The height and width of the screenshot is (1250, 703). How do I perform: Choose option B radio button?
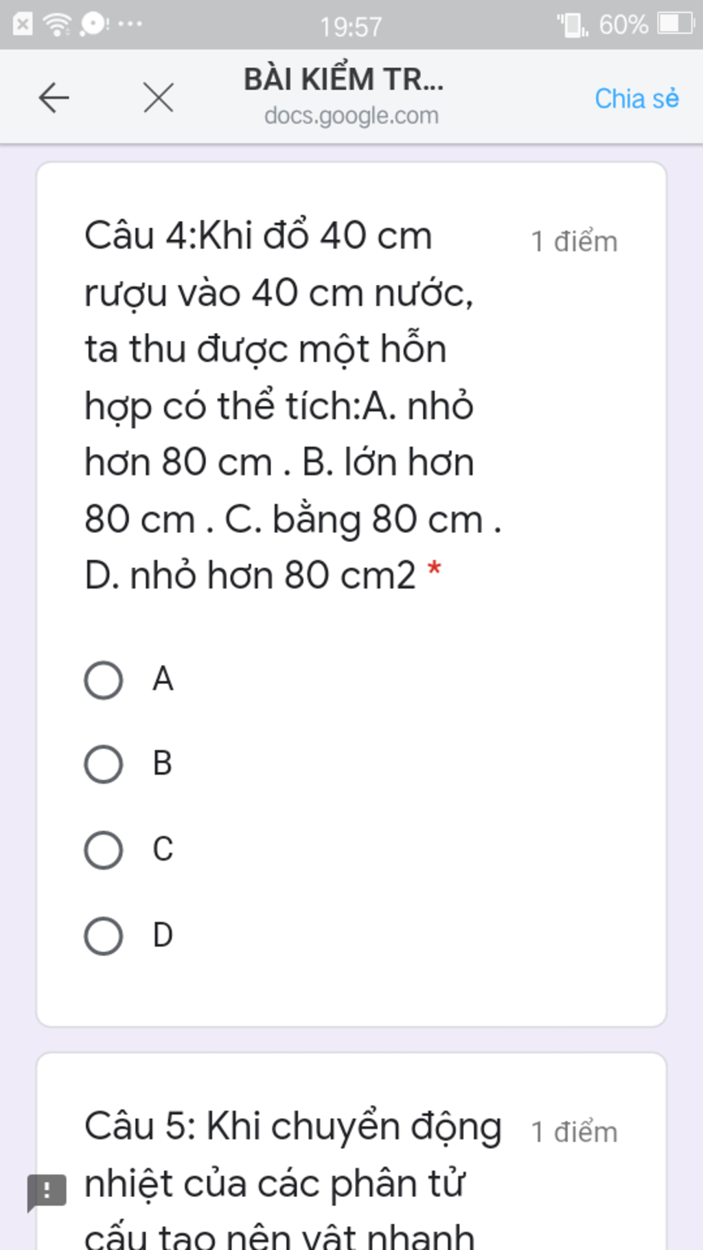tap(104, 764)
